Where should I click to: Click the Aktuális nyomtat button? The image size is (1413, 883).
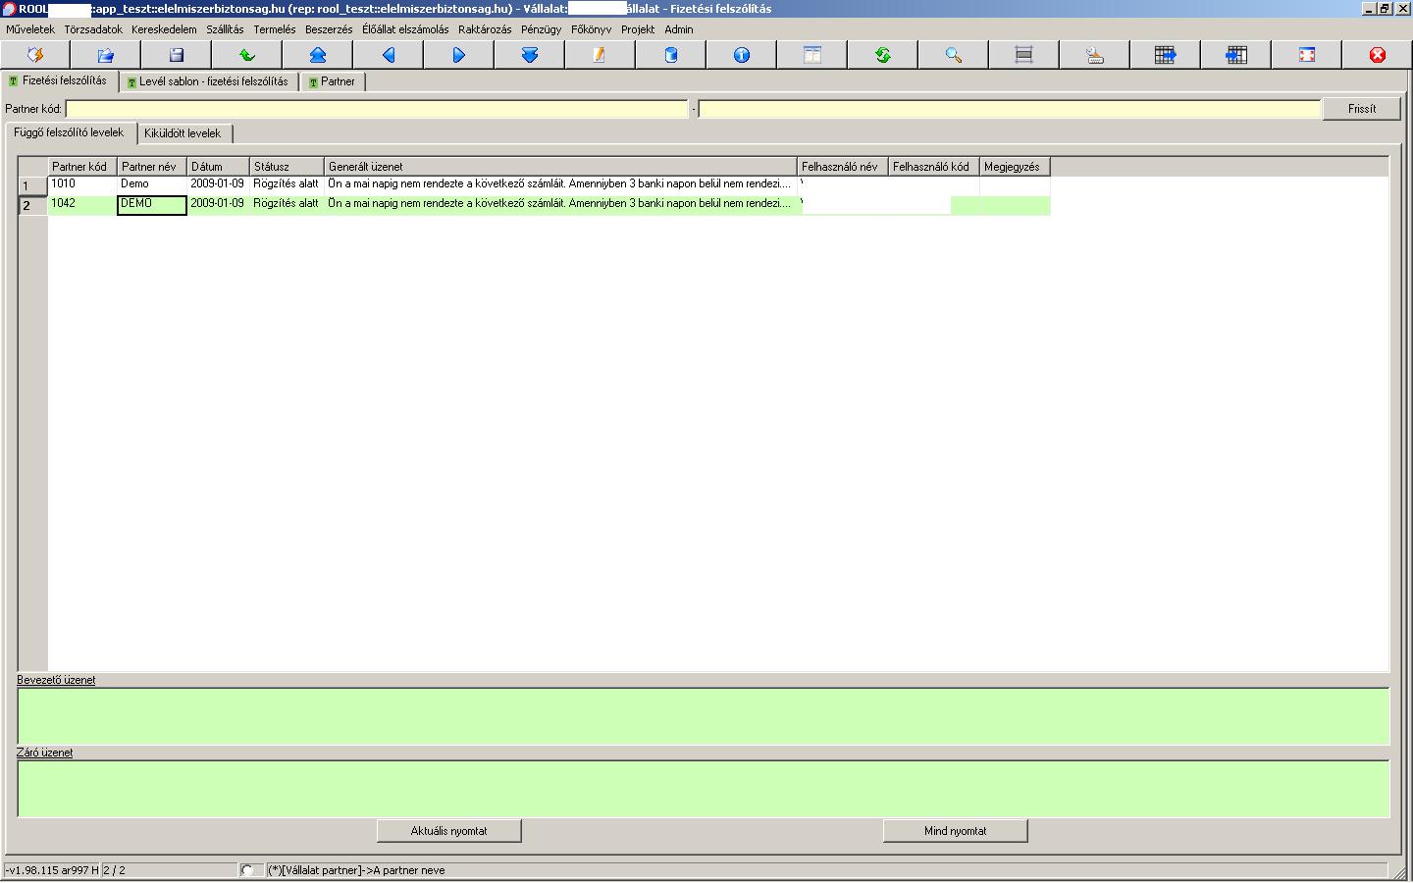(448, 831)
